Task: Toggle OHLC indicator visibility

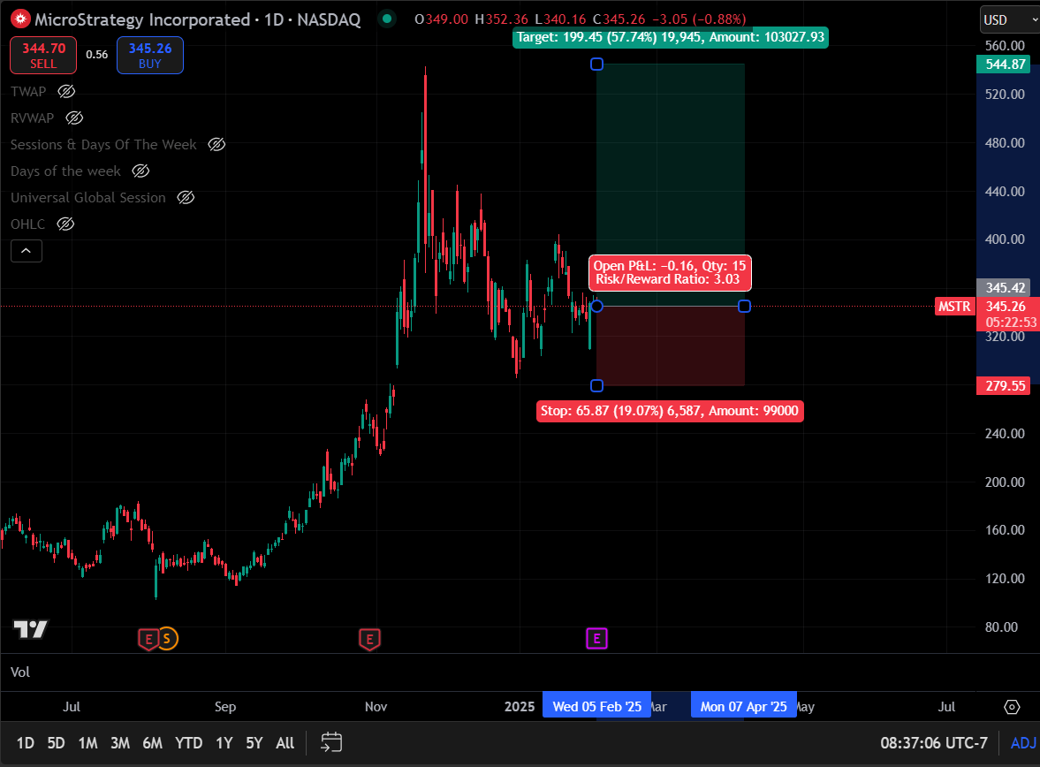Action: pyautogui.click(x=65, y=224)
